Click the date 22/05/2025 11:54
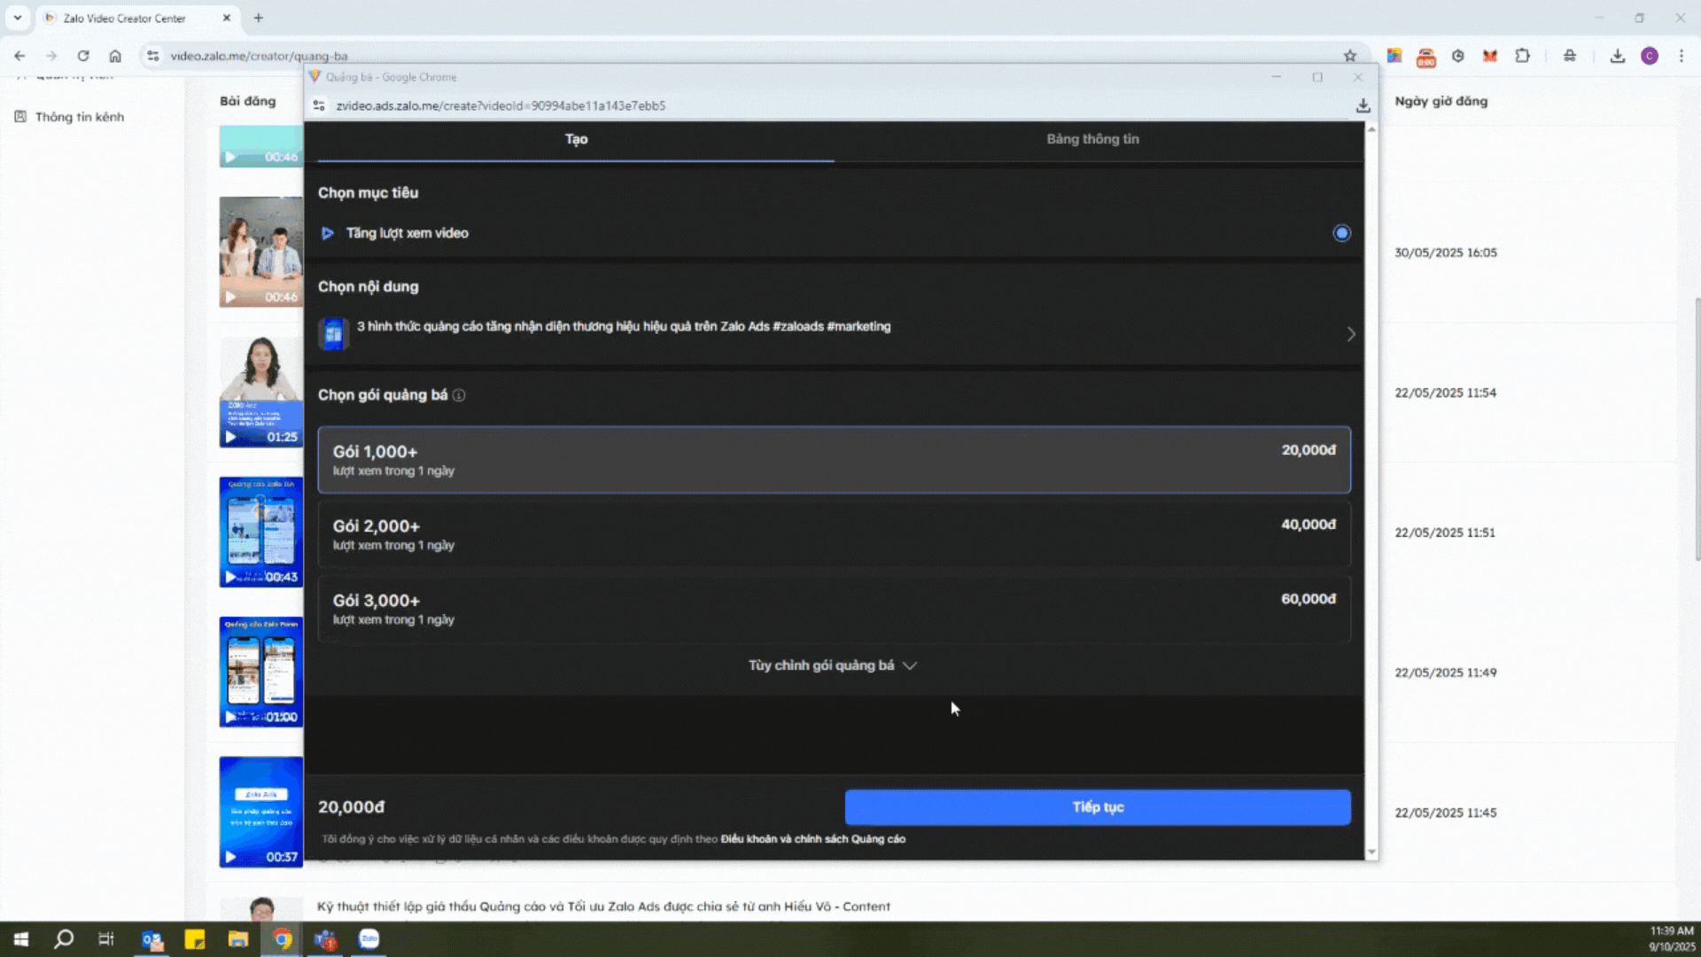 pos(1446,393)
